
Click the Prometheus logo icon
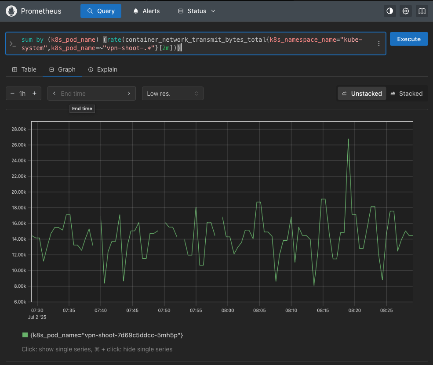[x=11, y=11]
